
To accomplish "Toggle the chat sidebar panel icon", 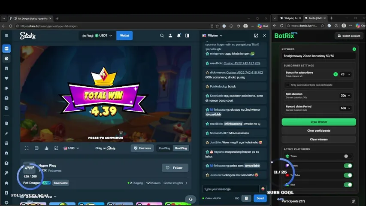I will pos(187,36).
